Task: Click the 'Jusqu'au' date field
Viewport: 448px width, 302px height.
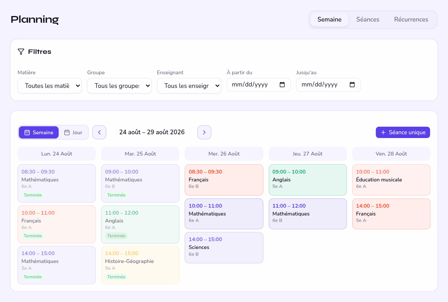Action: pyautogui.click(x=328, y=85)
